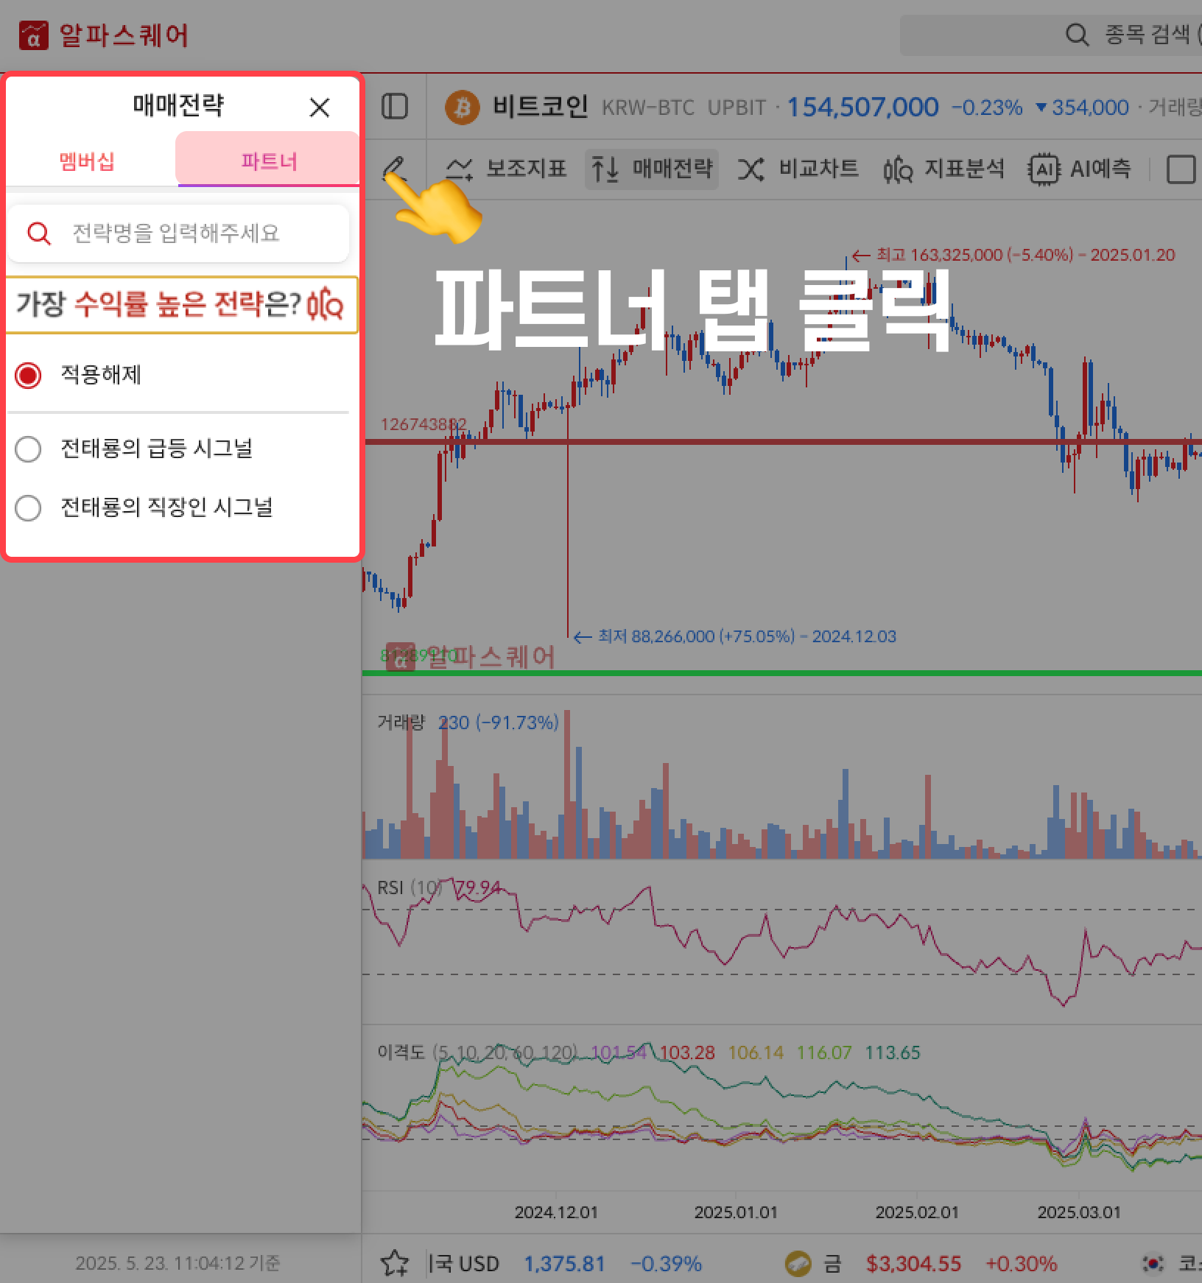Screen dimensions: 1202x1283
Task: Click the 비교차트 crossing arrows icon
Action: [x=751, y=169]
